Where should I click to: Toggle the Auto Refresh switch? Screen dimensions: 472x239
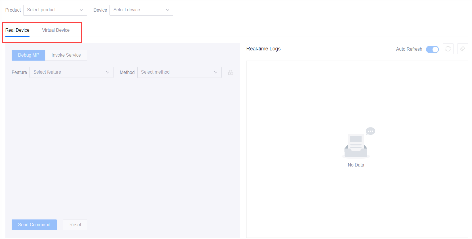(432, 49)
